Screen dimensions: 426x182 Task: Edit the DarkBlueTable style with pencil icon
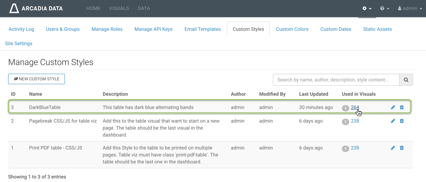[393, 107]
